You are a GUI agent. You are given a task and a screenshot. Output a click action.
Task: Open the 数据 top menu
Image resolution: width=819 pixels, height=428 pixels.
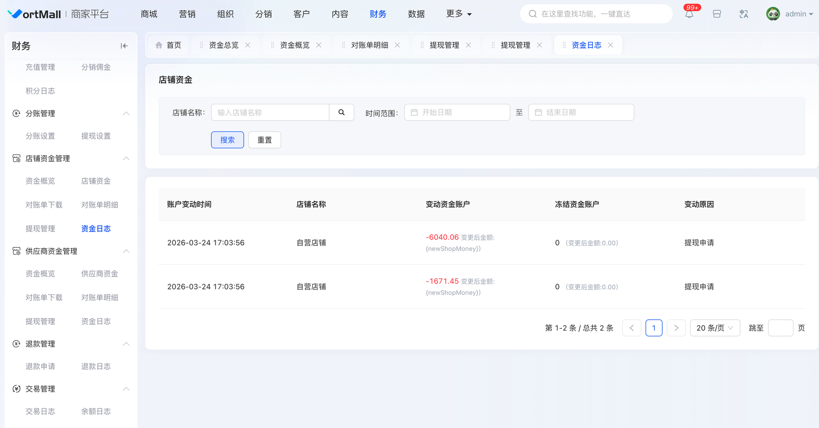coord(416,14)
